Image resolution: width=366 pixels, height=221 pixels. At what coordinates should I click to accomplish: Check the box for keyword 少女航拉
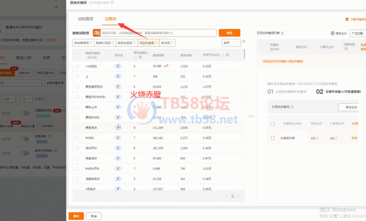77,66
